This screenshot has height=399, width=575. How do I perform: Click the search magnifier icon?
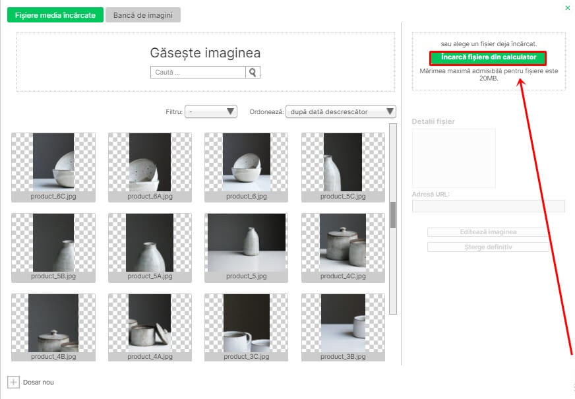coord(253,73)
